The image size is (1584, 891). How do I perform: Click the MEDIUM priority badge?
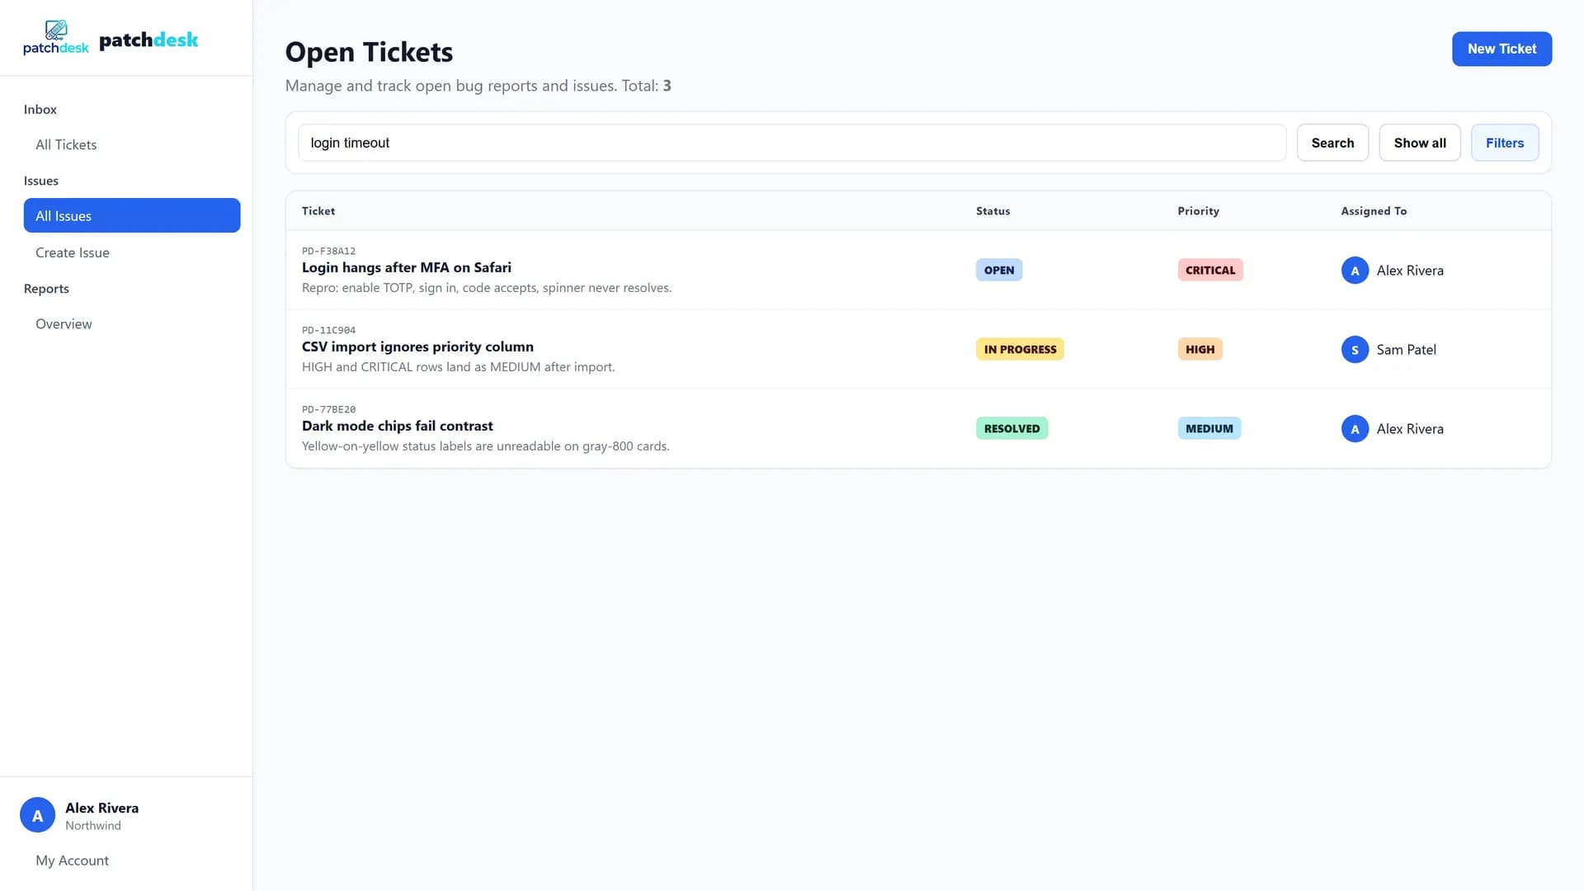click(1209, 428)
